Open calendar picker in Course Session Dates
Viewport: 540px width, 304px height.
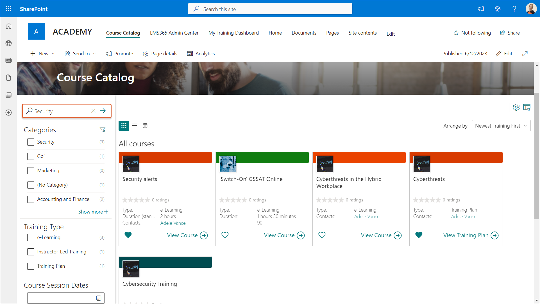(99, 298)
